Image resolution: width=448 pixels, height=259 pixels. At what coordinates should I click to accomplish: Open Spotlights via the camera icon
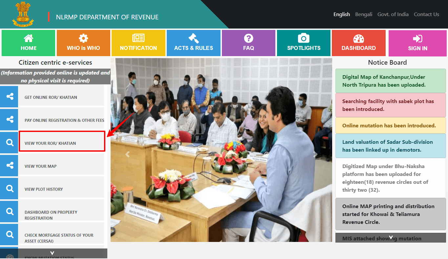(303, 39)
